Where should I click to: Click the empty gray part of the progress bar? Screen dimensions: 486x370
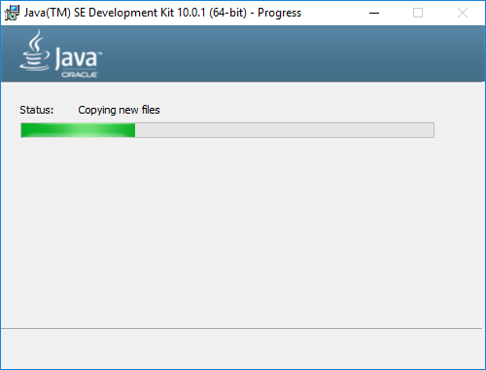[285, 130]
